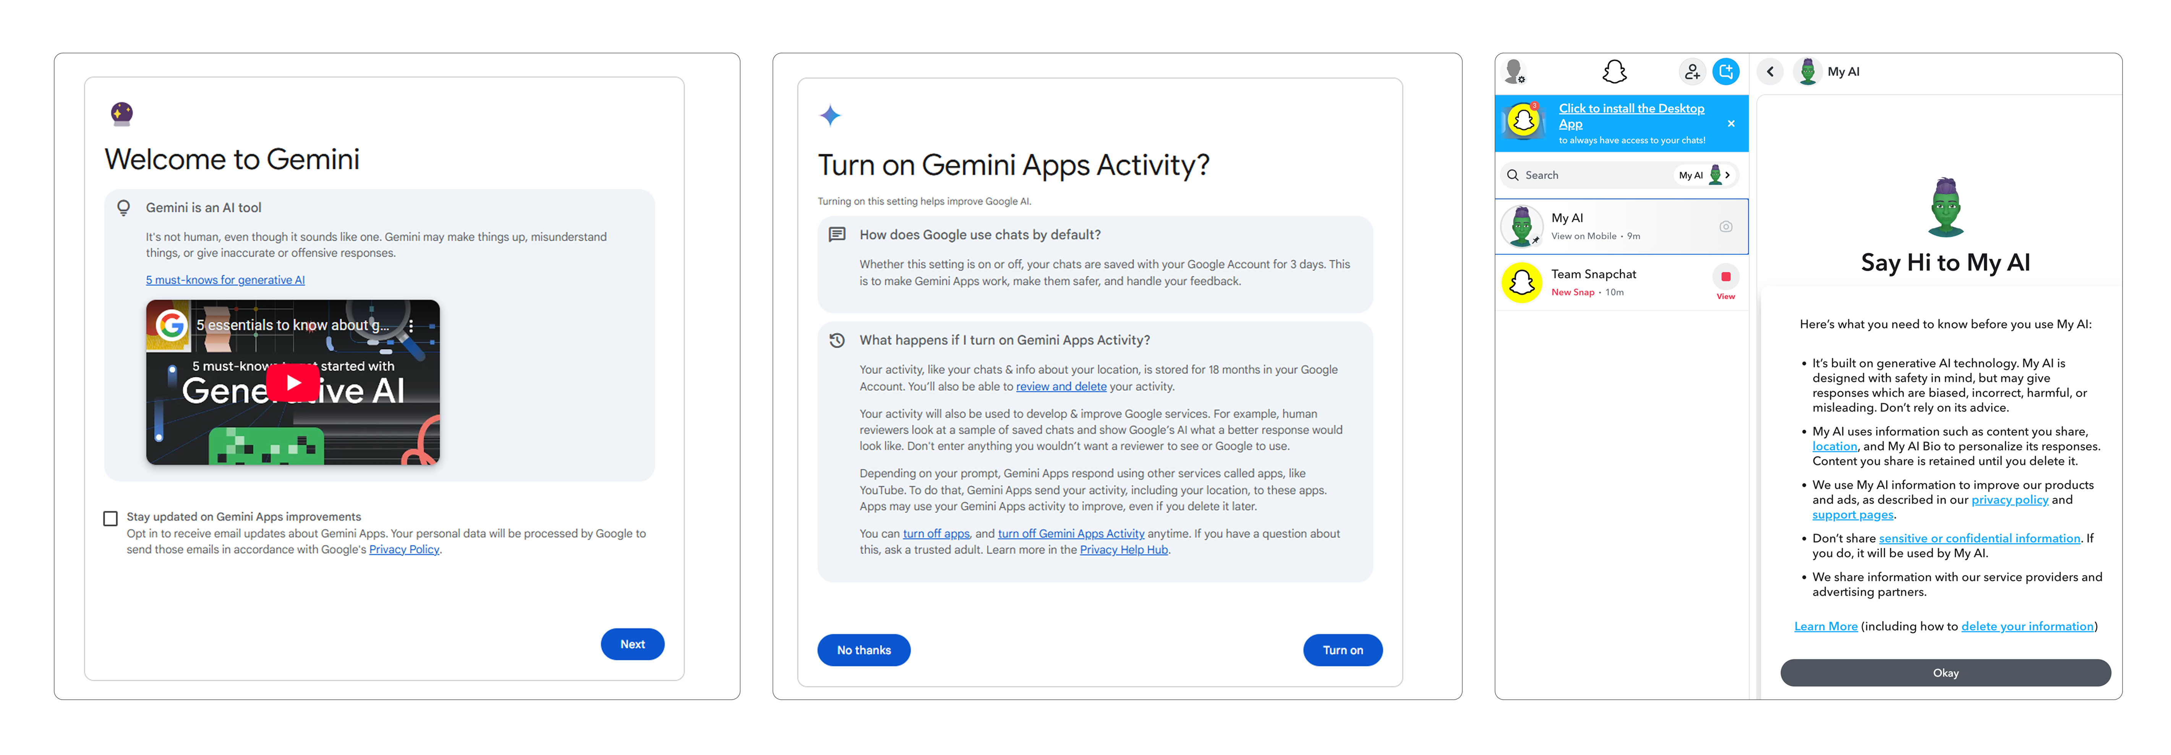Open the Add Friends icon
Viewport: 2171px width, 755px height.
tap(1691, 73)
